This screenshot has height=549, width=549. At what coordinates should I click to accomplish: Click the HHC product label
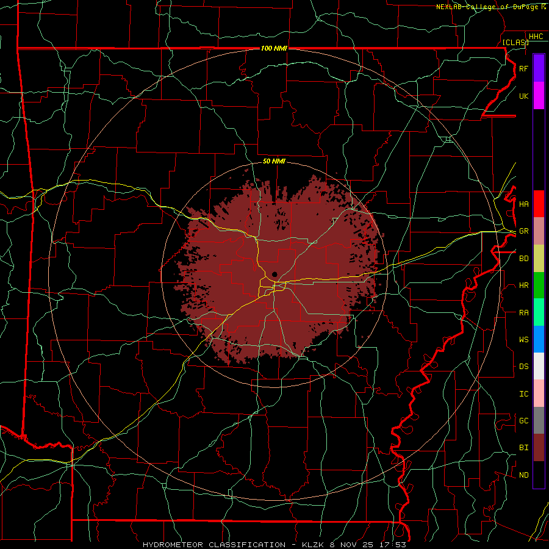click(536, 37)
